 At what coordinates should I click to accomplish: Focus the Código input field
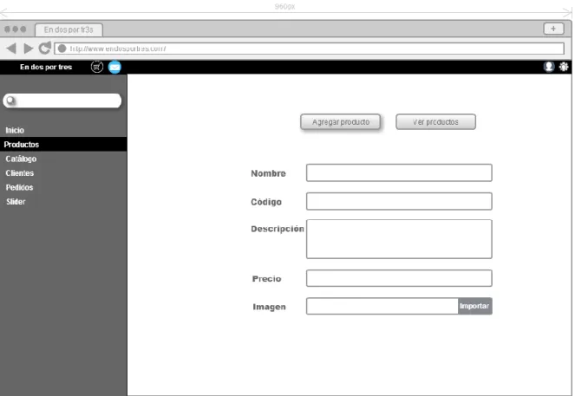tap(399, 201)
